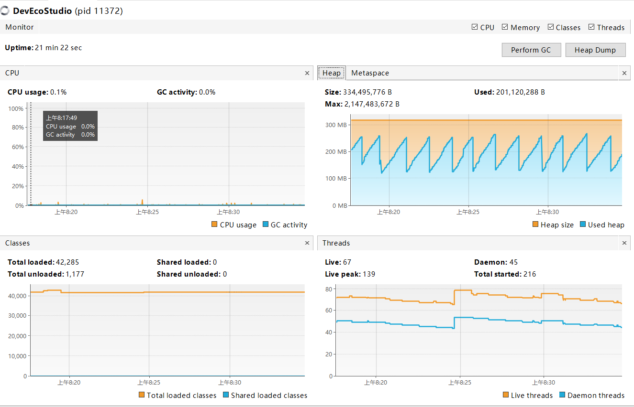Click the Uptime 21 min 22 sec text

(x=44, y=48)
